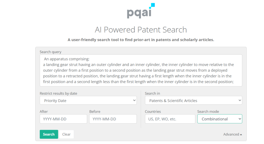
Task: Click the Search mode label
Action: click(x=208, y=111)
